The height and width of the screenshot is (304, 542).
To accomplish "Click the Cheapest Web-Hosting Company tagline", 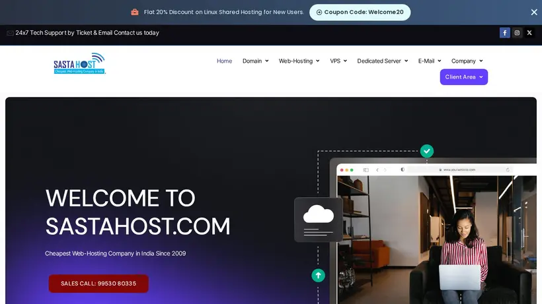I will 116,253.
